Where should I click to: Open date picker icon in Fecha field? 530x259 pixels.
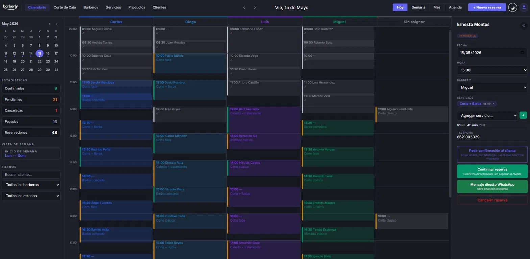point(522,53)
